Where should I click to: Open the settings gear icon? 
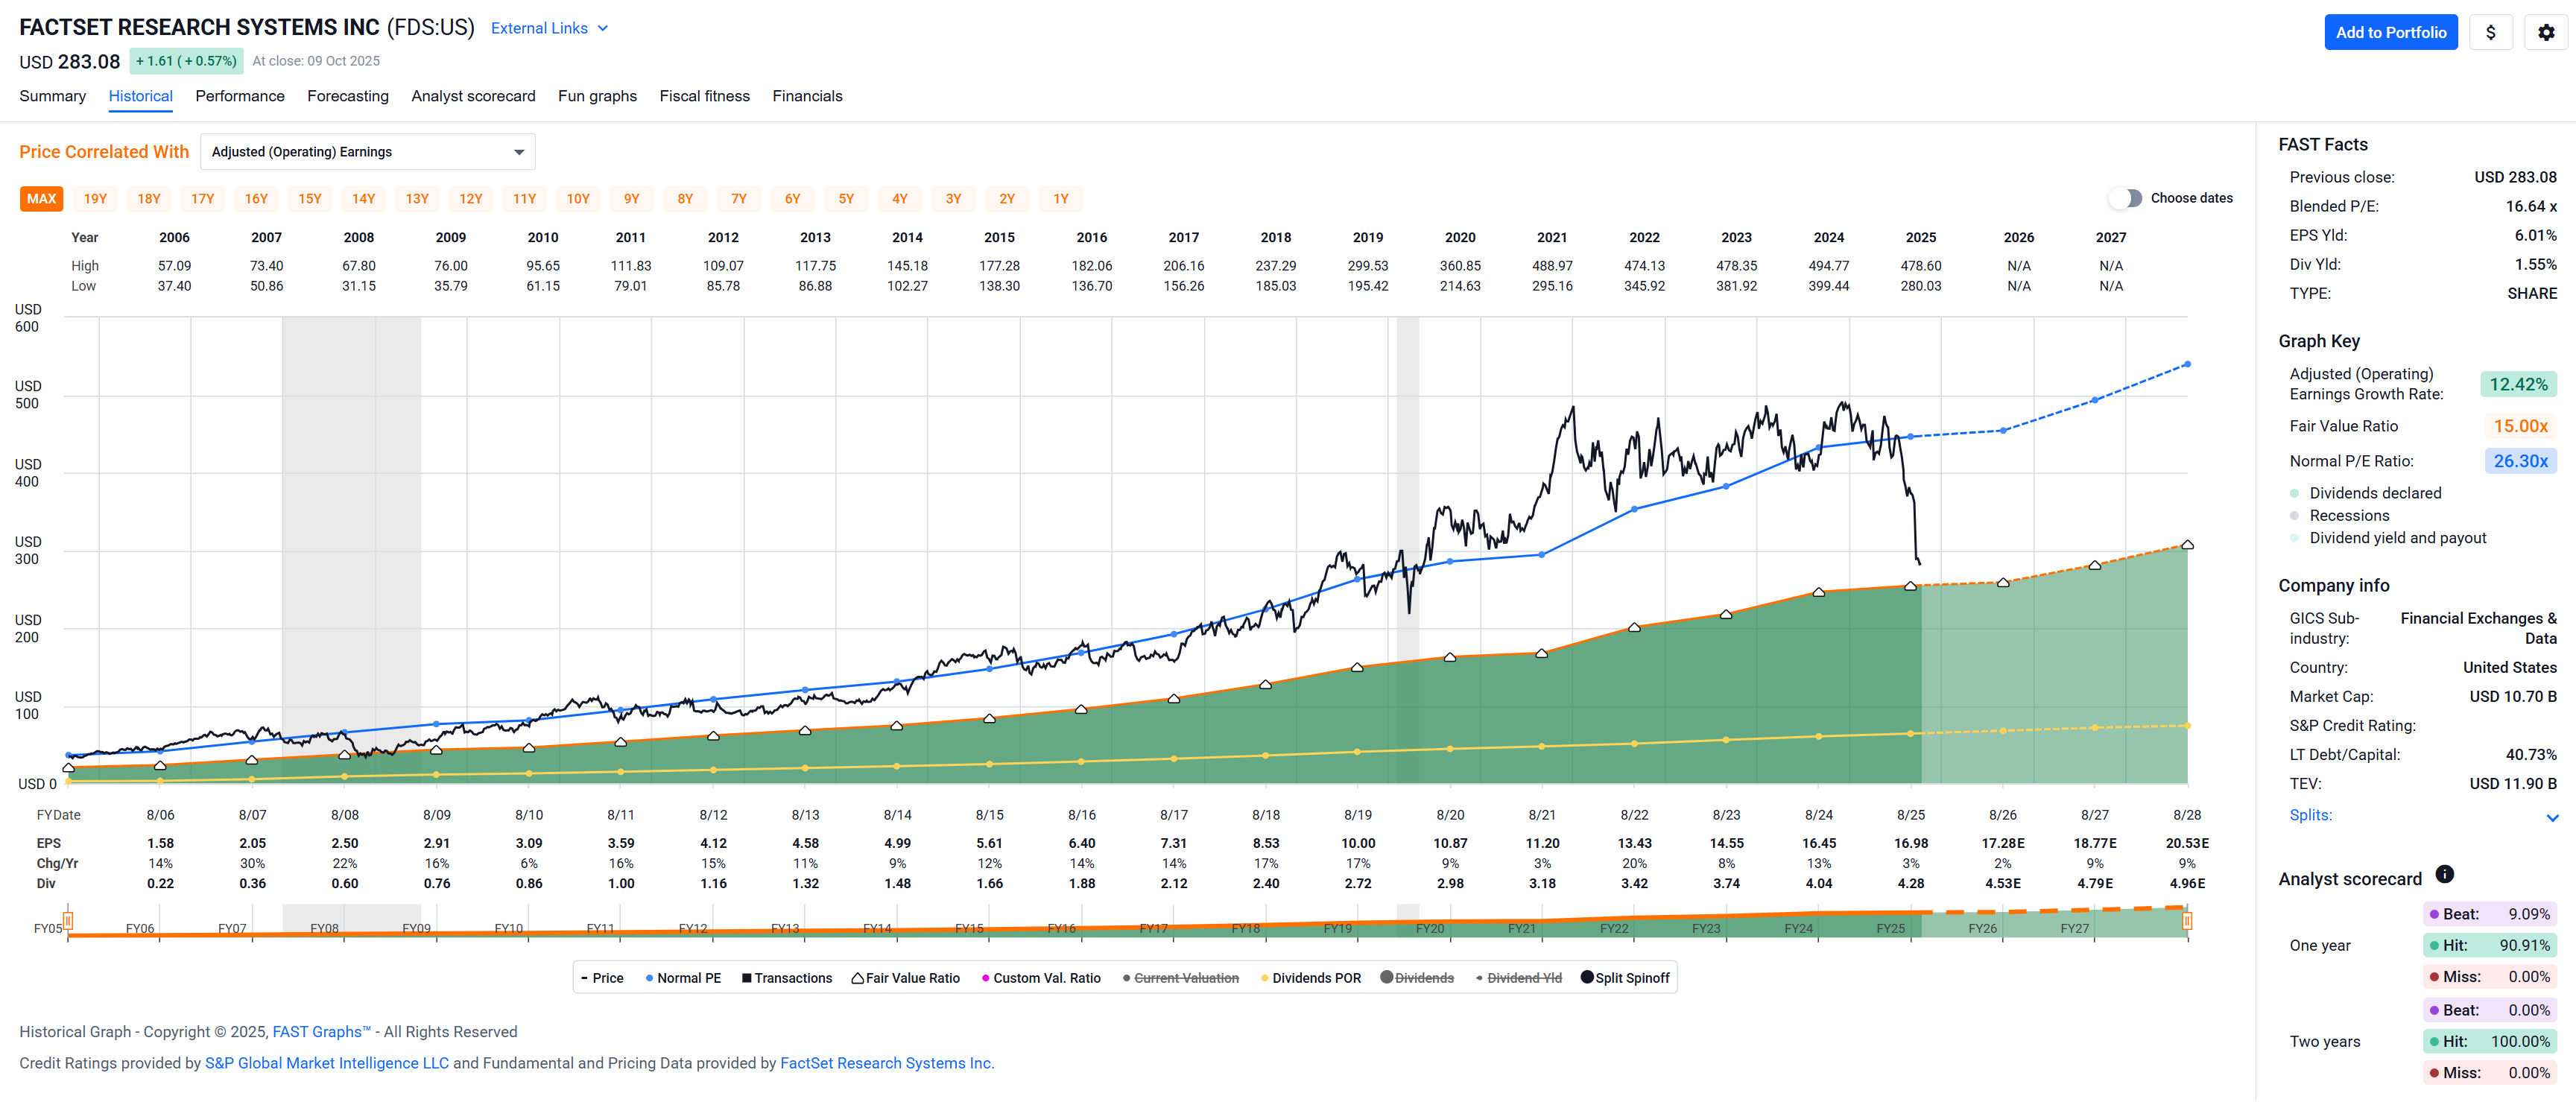[x=2545, y=32]
